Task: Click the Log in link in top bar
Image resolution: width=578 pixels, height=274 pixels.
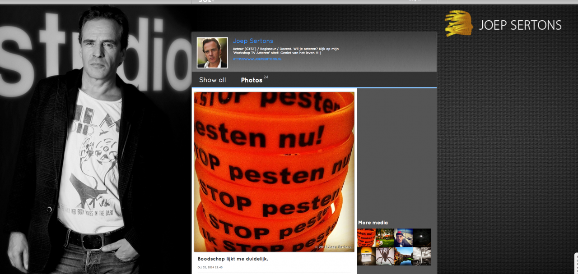Action: (x=415, y=1)
